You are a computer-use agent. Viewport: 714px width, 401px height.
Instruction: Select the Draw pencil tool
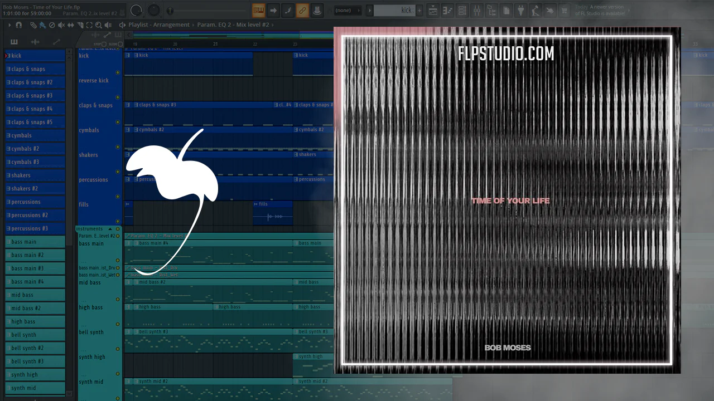(33, 25)
